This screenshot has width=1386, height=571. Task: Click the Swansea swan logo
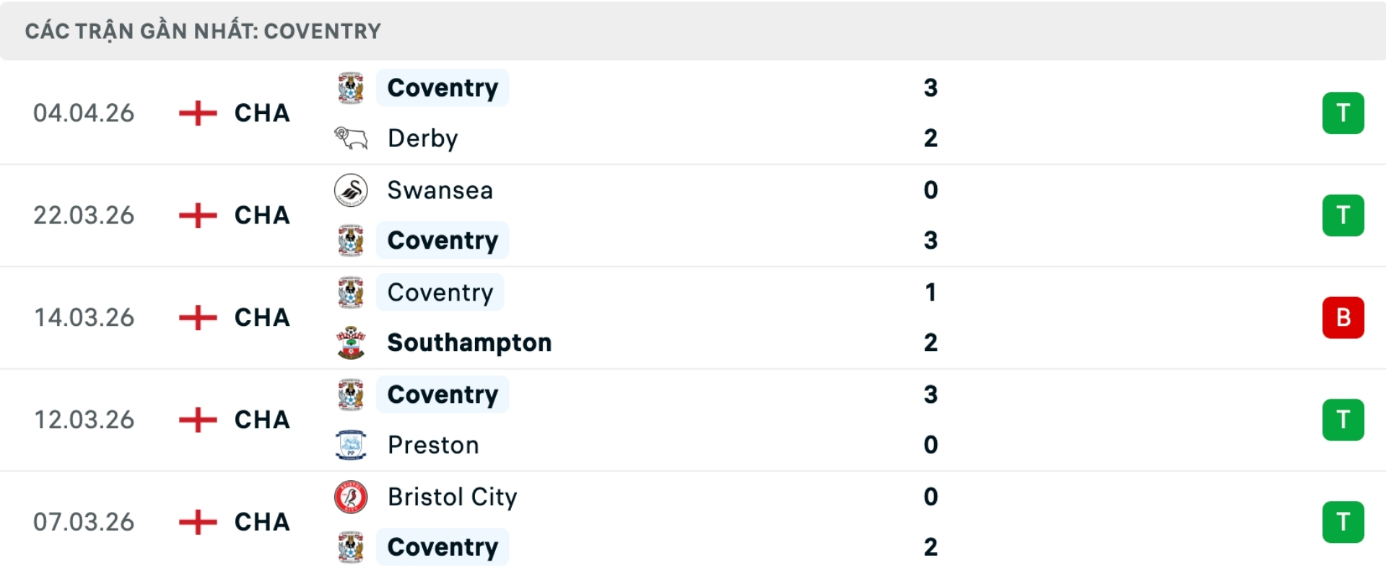(x=351, y=190)
